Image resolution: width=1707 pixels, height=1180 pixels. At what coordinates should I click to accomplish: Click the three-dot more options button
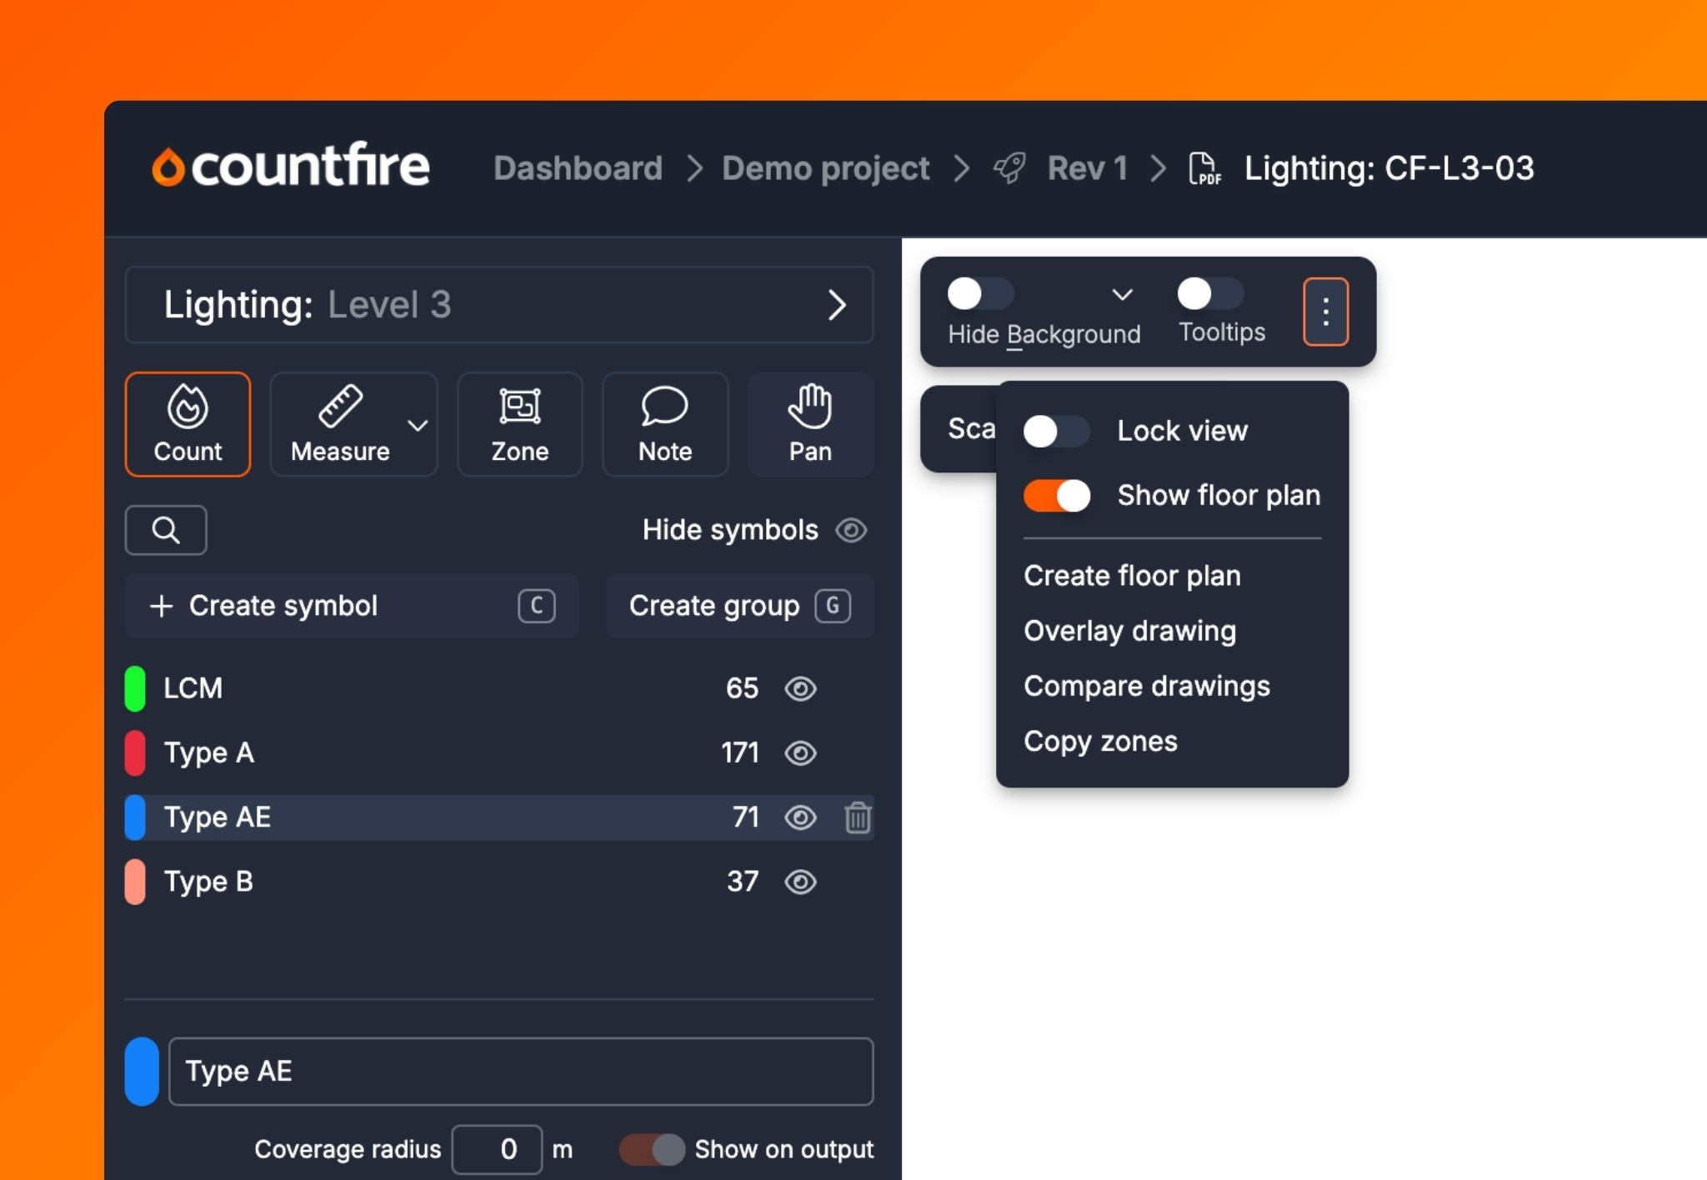[x=1325, y=312]
